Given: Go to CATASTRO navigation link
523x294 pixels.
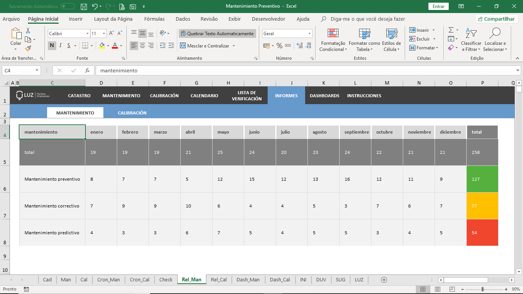Looking at the screenshot, I should (x=79, y=96).
